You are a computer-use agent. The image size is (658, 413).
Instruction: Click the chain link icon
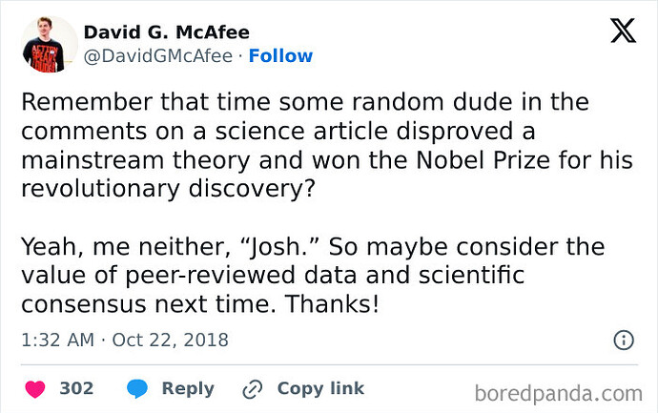tap(253, 389)
